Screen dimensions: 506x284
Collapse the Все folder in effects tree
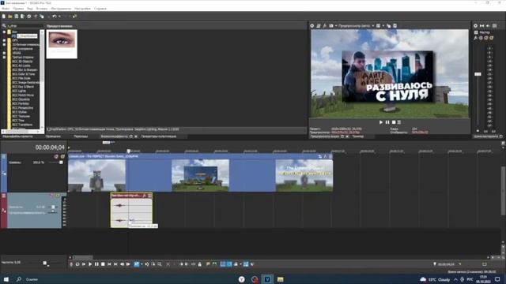point(4,32)
